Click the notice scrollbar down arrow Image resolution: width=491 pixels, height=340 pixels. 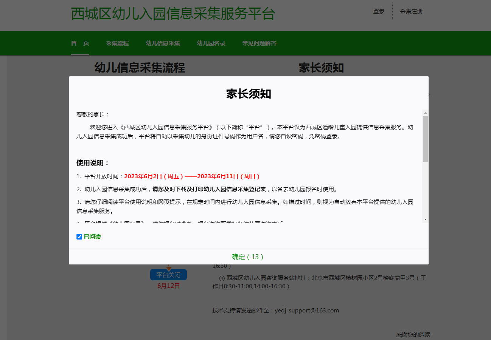[x=425, y=219]
